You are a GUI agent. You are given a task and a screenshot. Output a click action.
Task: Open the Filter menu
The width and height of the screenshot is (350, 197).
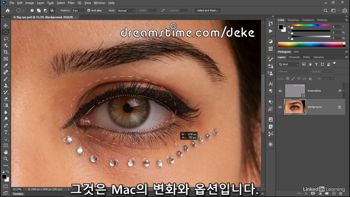[x=71, y=3]
